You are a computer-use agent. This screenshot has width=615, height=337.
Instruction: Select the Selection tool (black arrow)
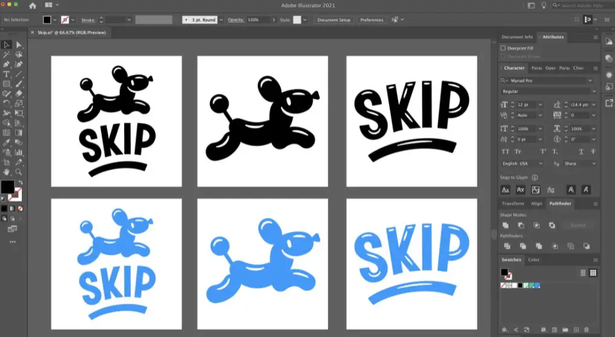click(x=6, y=45)
